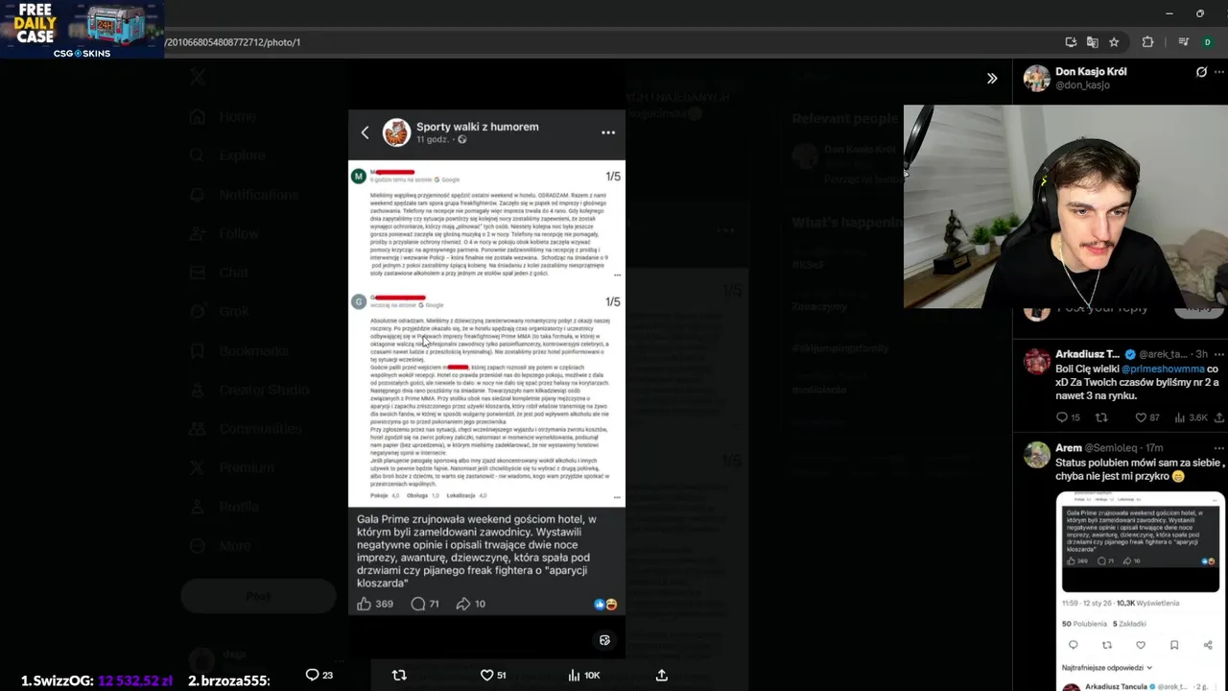Click the reaction emojis on the Facebook post
The height and width of the screenshot is (691, 1228).
coord(605,604)
